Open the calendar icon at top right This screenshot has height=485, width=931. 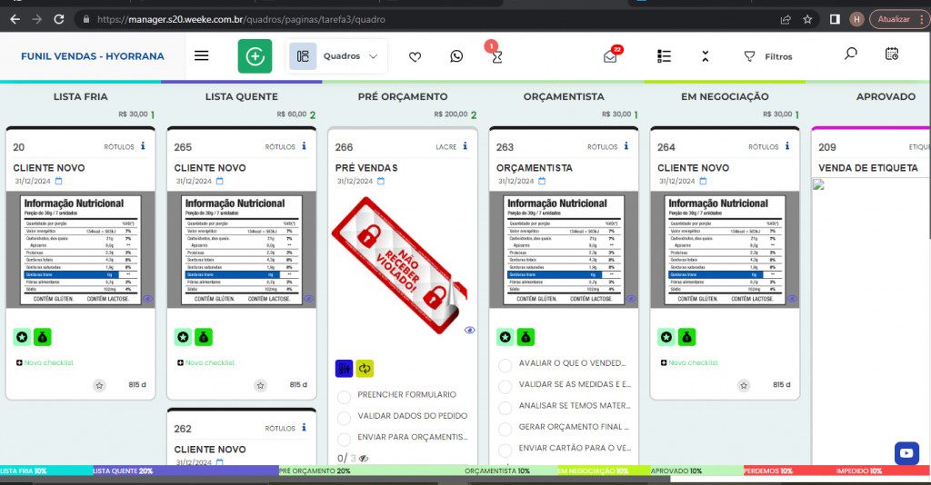point(892,54)
